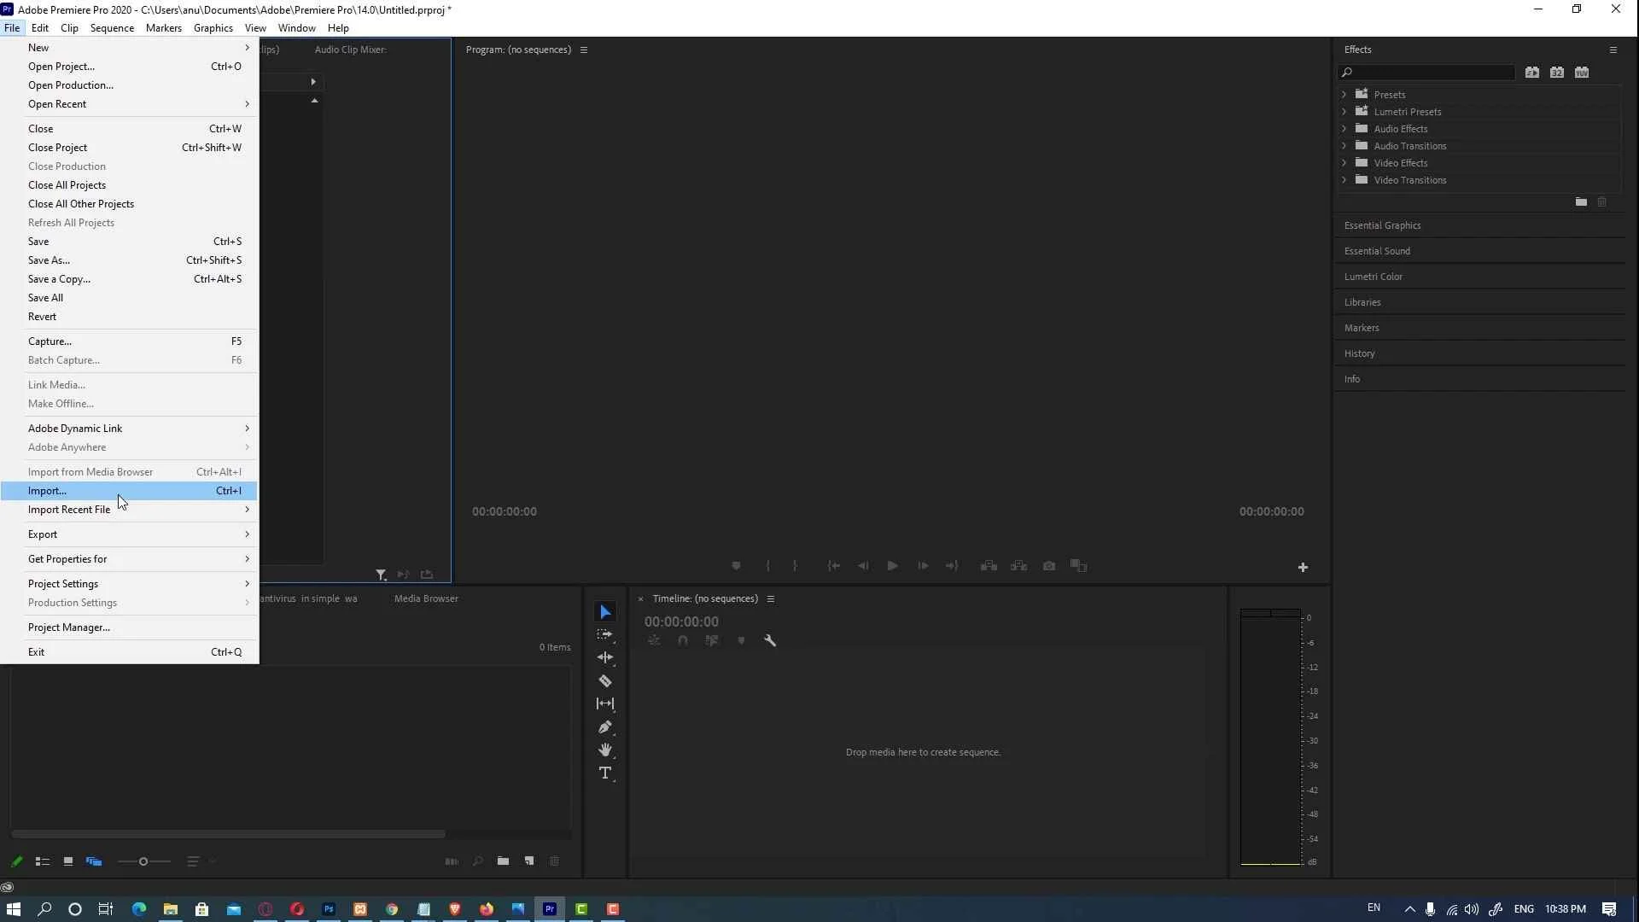
Task: Select the Pen tool
Action: [605, 727]
